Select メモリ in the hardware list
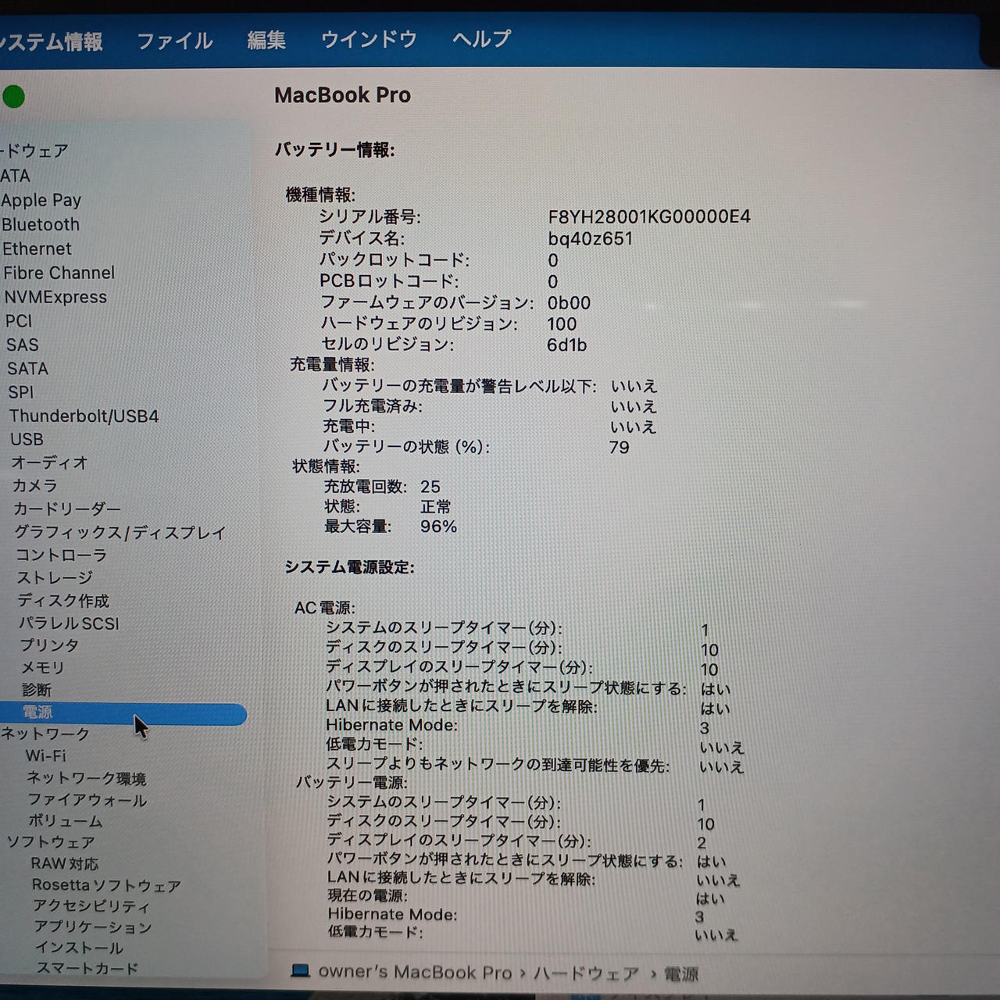 click(43, 668)
